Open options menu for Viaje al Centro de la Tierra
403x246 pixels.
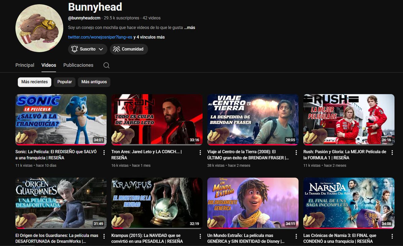coord(296,153)
